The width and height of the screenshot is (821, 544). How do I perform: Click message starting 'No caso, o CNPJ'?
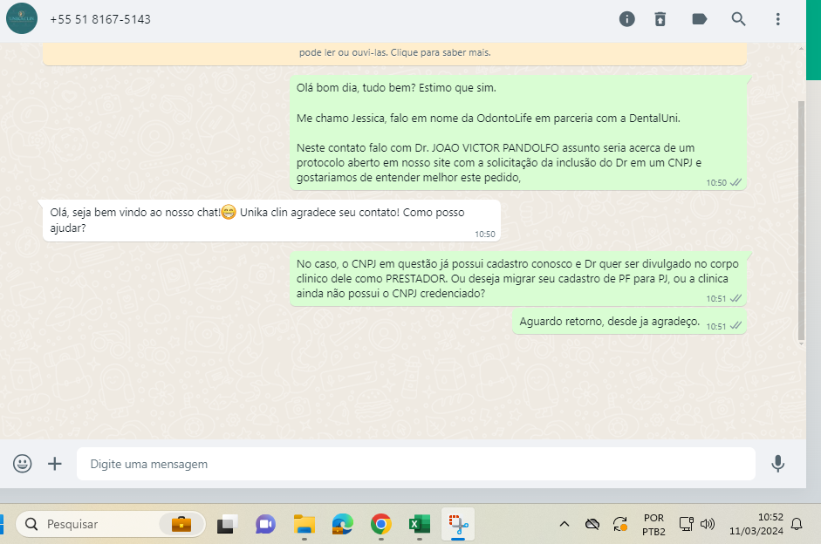(x=518, y=279)
